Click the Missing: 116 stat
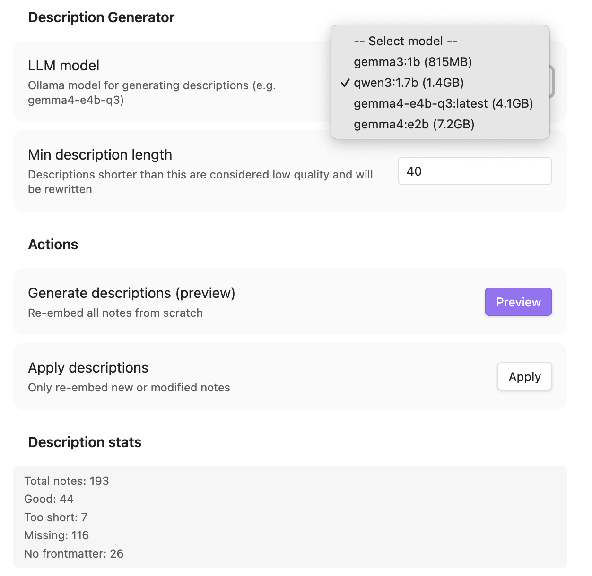The image size is (592, 576). coord(57,535)
